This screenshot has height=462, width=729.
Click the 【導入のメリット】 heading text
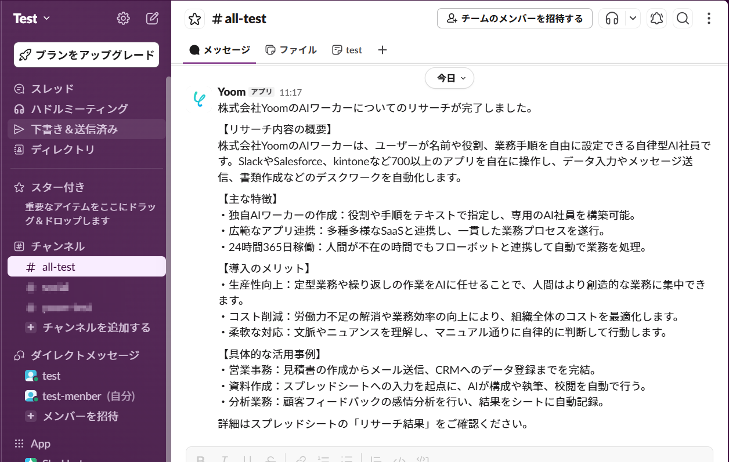266,268
